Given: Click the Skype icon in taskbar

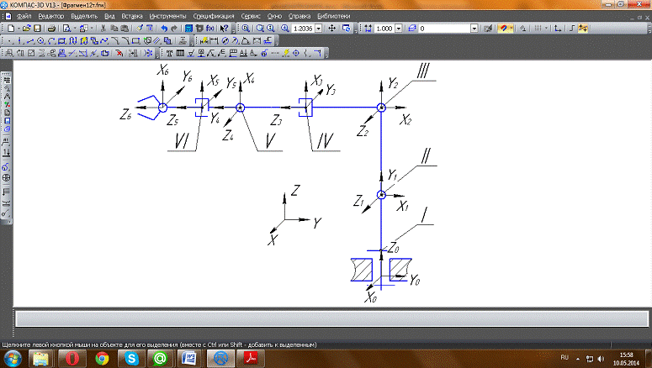Looking at the screenshot, I should coord(130,358).
